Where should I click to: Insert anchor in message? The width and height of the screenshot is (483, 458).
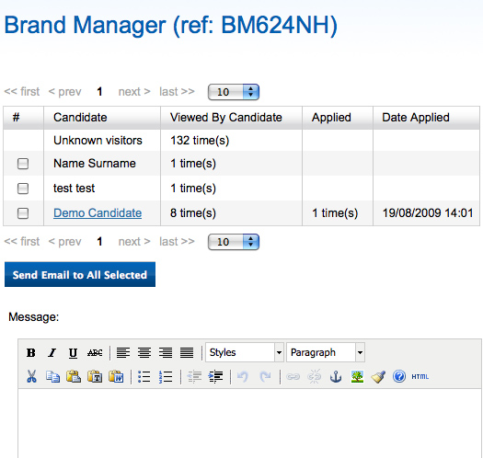click(336, 376)
